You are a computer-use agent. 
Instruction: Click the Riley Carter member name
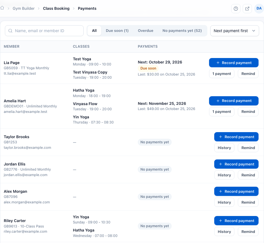(15, 221)
